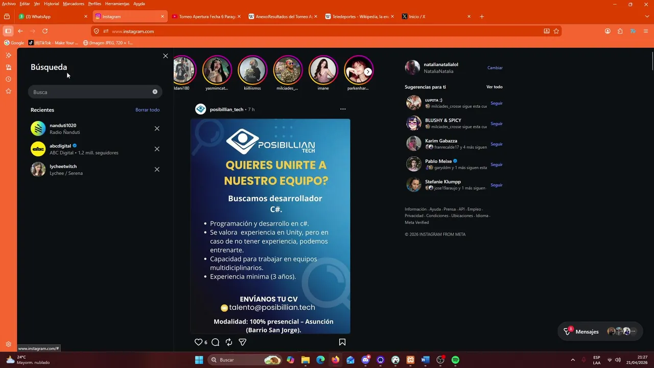Viewport: 654px width, 368px height.
Task: Install site as app icon
Action: click(547, 31)
